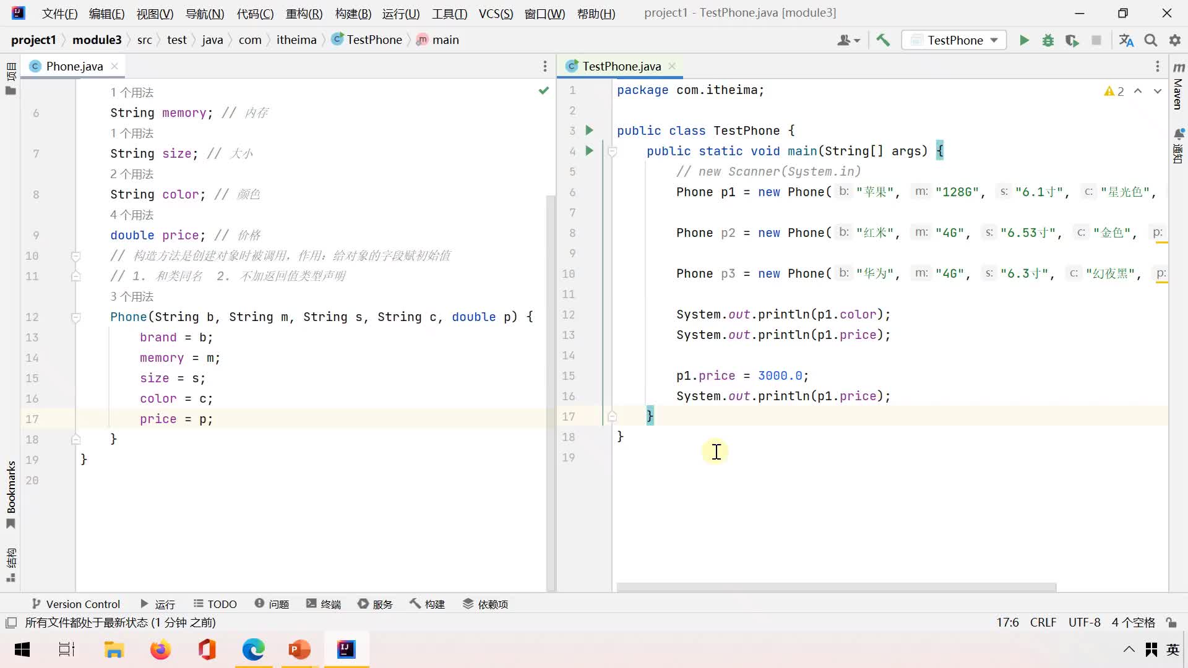Open the 编辑(E) menu

[107, 14]
